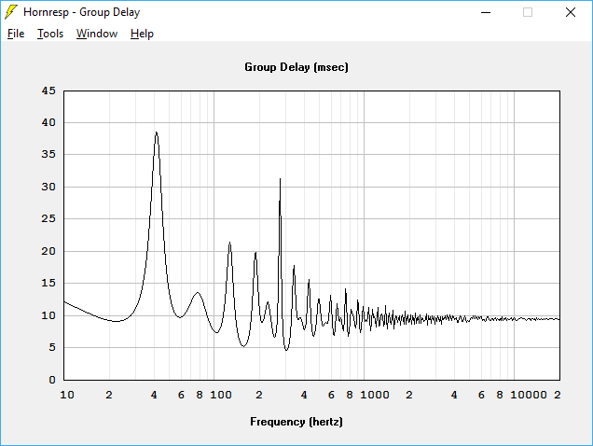Minimize the Hornresp Group Delay window
Screen dimensions: 593x446
tap(486, 12)
